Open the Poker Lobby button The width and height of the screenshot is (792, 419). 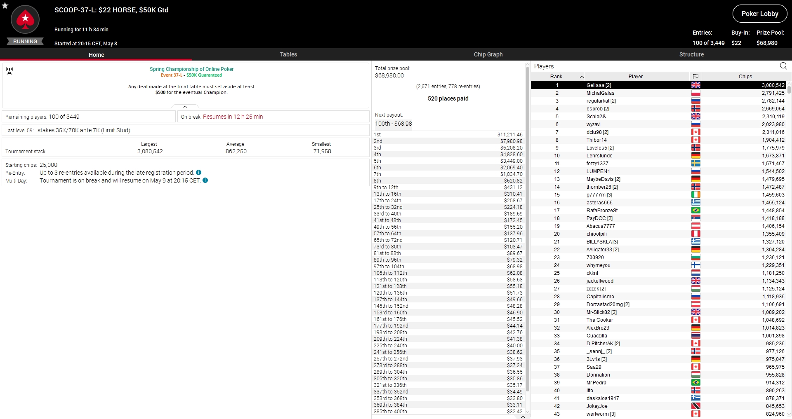[760, 14]
